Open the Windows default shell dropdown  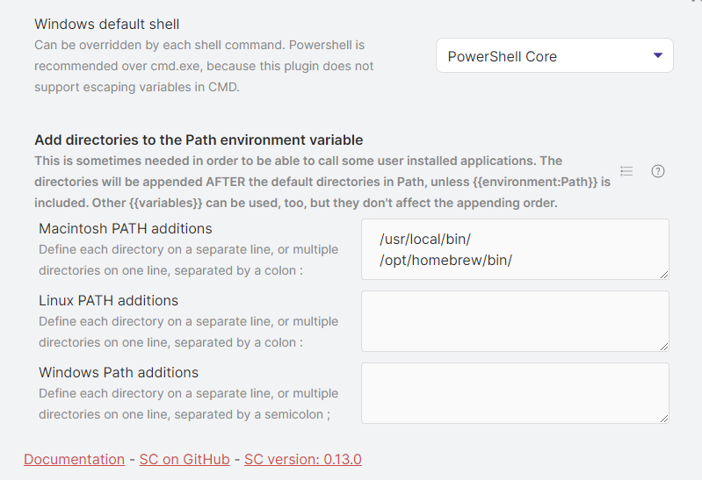pyautogui.click(x=554, y=55)
